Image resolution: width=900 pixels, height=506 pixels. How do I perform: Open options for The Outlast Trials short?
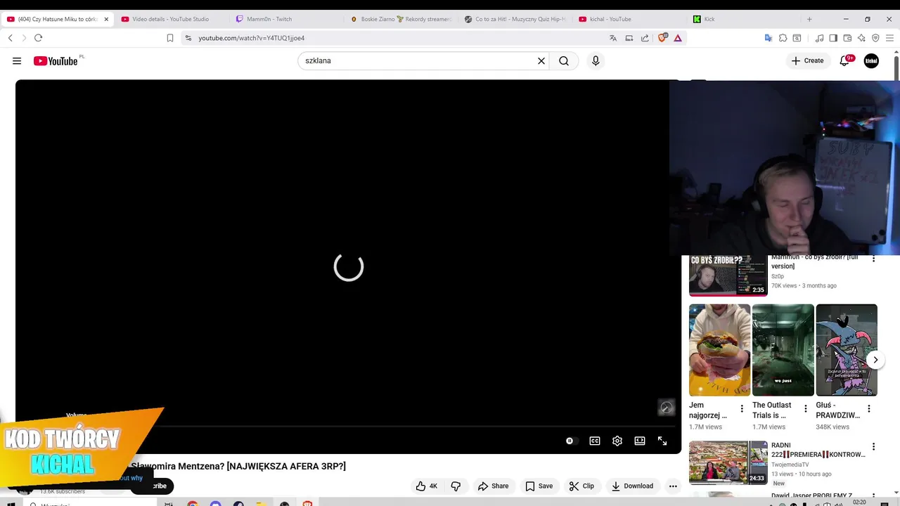[x=806, y=408]
